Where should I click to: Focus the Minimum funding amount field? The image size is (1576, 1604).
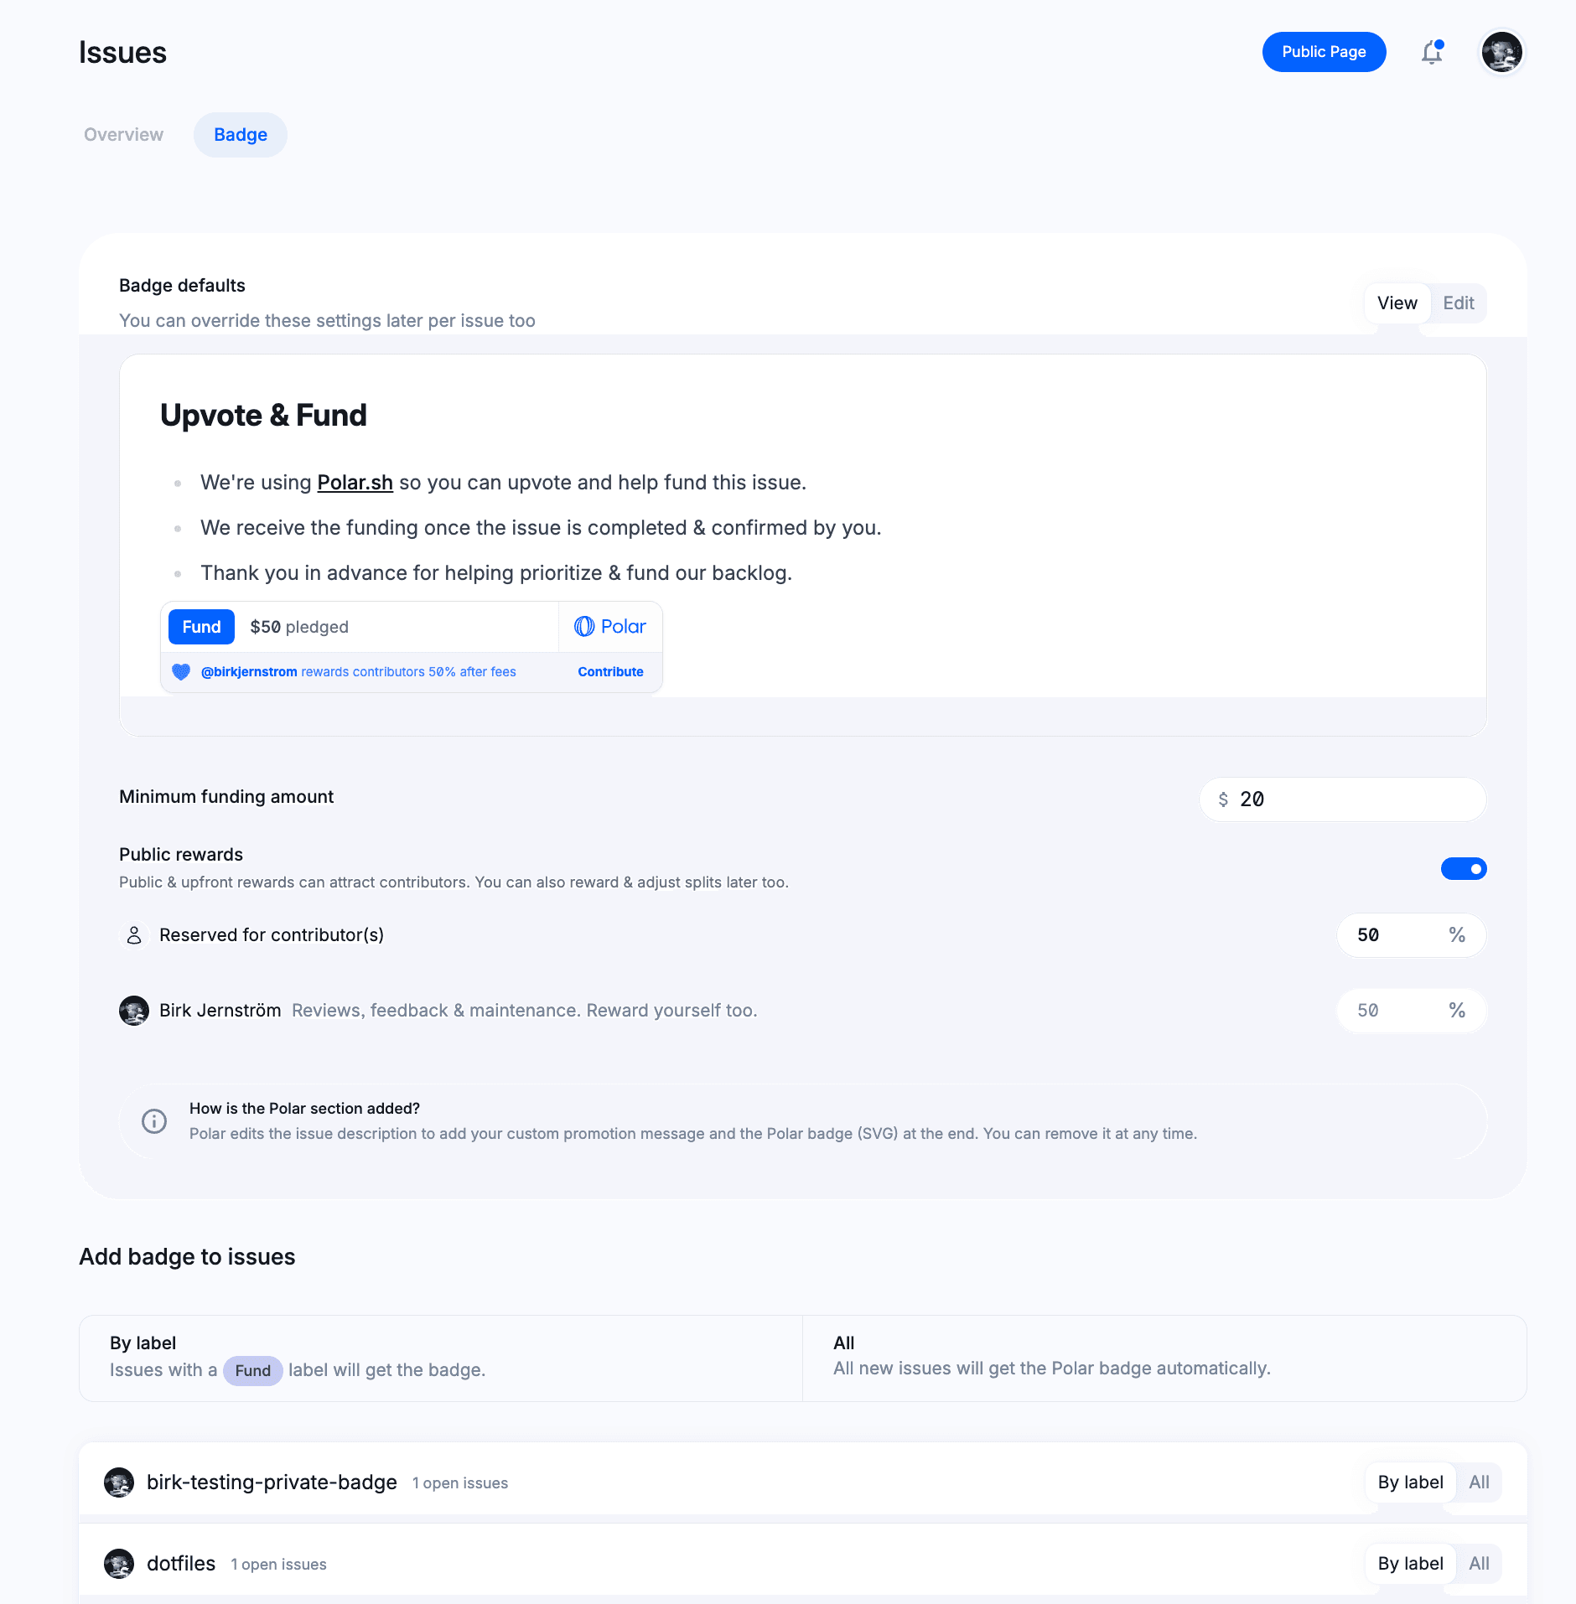coord(1343,799)
